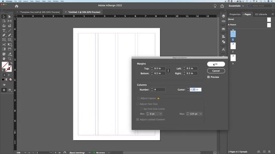Image resolution: width=275 pixels, height=154 pixels.
Task: Select A-Parent thumbnail in Pages panel
Action: [x=269, y=25]
